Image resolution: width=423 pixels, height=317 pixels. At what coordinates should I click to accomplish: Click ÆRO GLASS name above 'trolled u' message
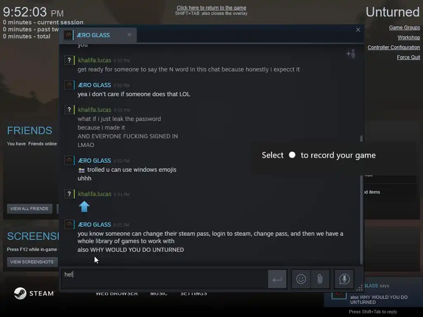click(x=95, y=161)
